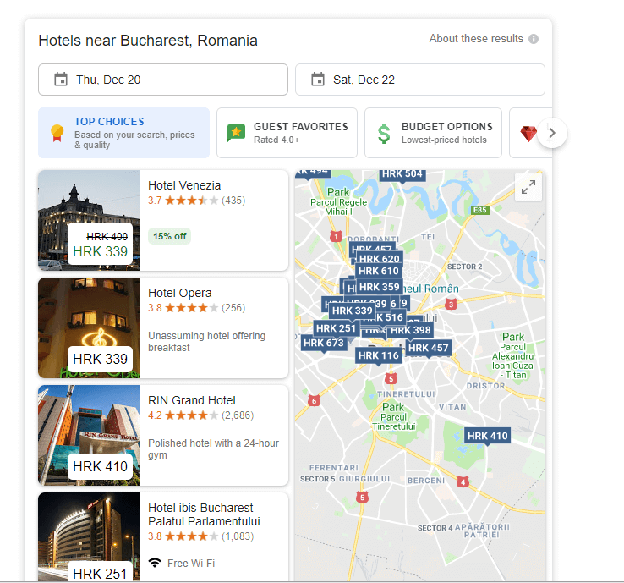Viewport: 624px width, 583px height.
Task: Click the Top Choices award ribbon icon
Action: coord(57,133)
